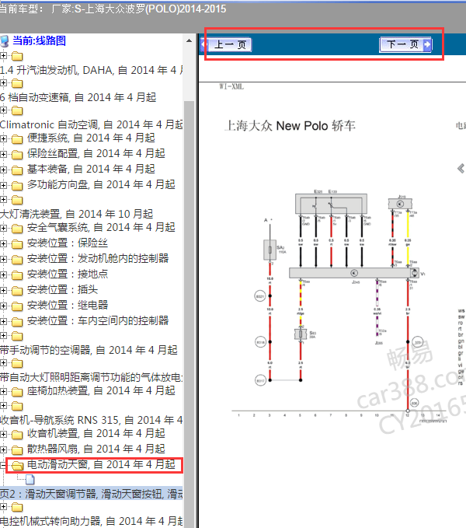Viewport: 466px width, 528px height.
Task: Open folder icon of 安装位置：保险丝
Action: point(17,243)
